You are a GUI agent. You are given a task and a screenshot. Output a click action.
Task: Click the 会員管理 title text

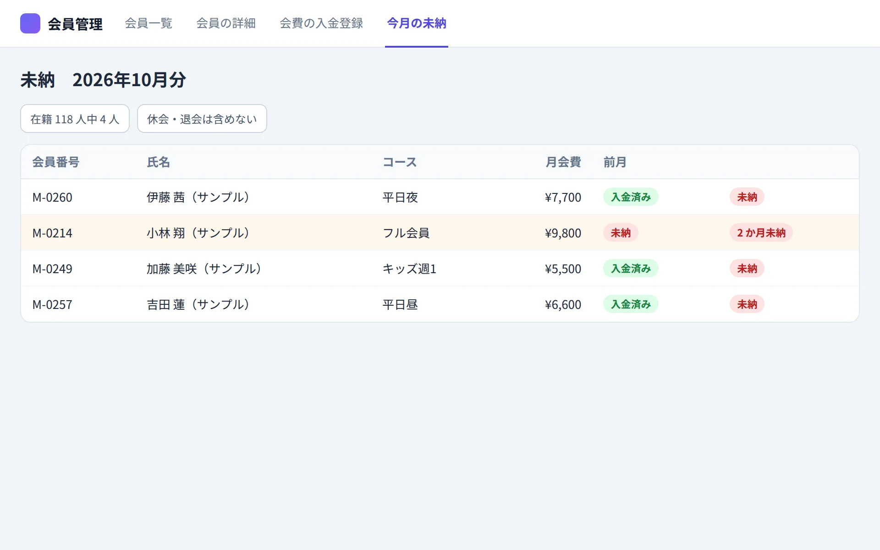[x=75, y=24]
